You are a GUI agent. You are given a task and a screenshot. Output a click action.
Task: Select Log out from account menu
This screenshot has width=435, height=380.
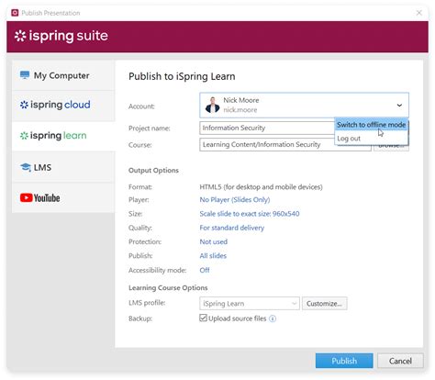[371, 139]
